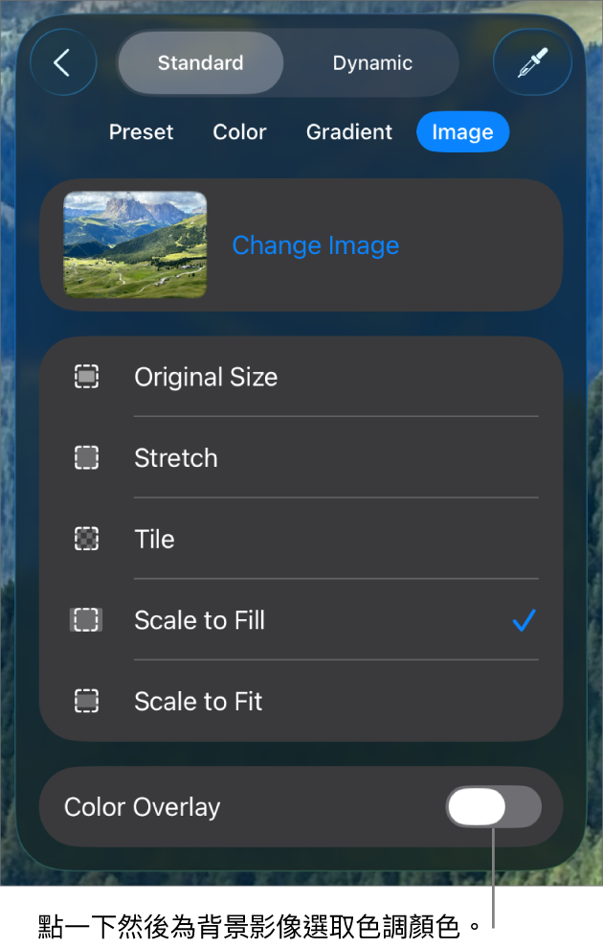The height and width of the screenshot is (949, 603).
Task: Open the Gradient tab
Action: [x=349, y=132]
